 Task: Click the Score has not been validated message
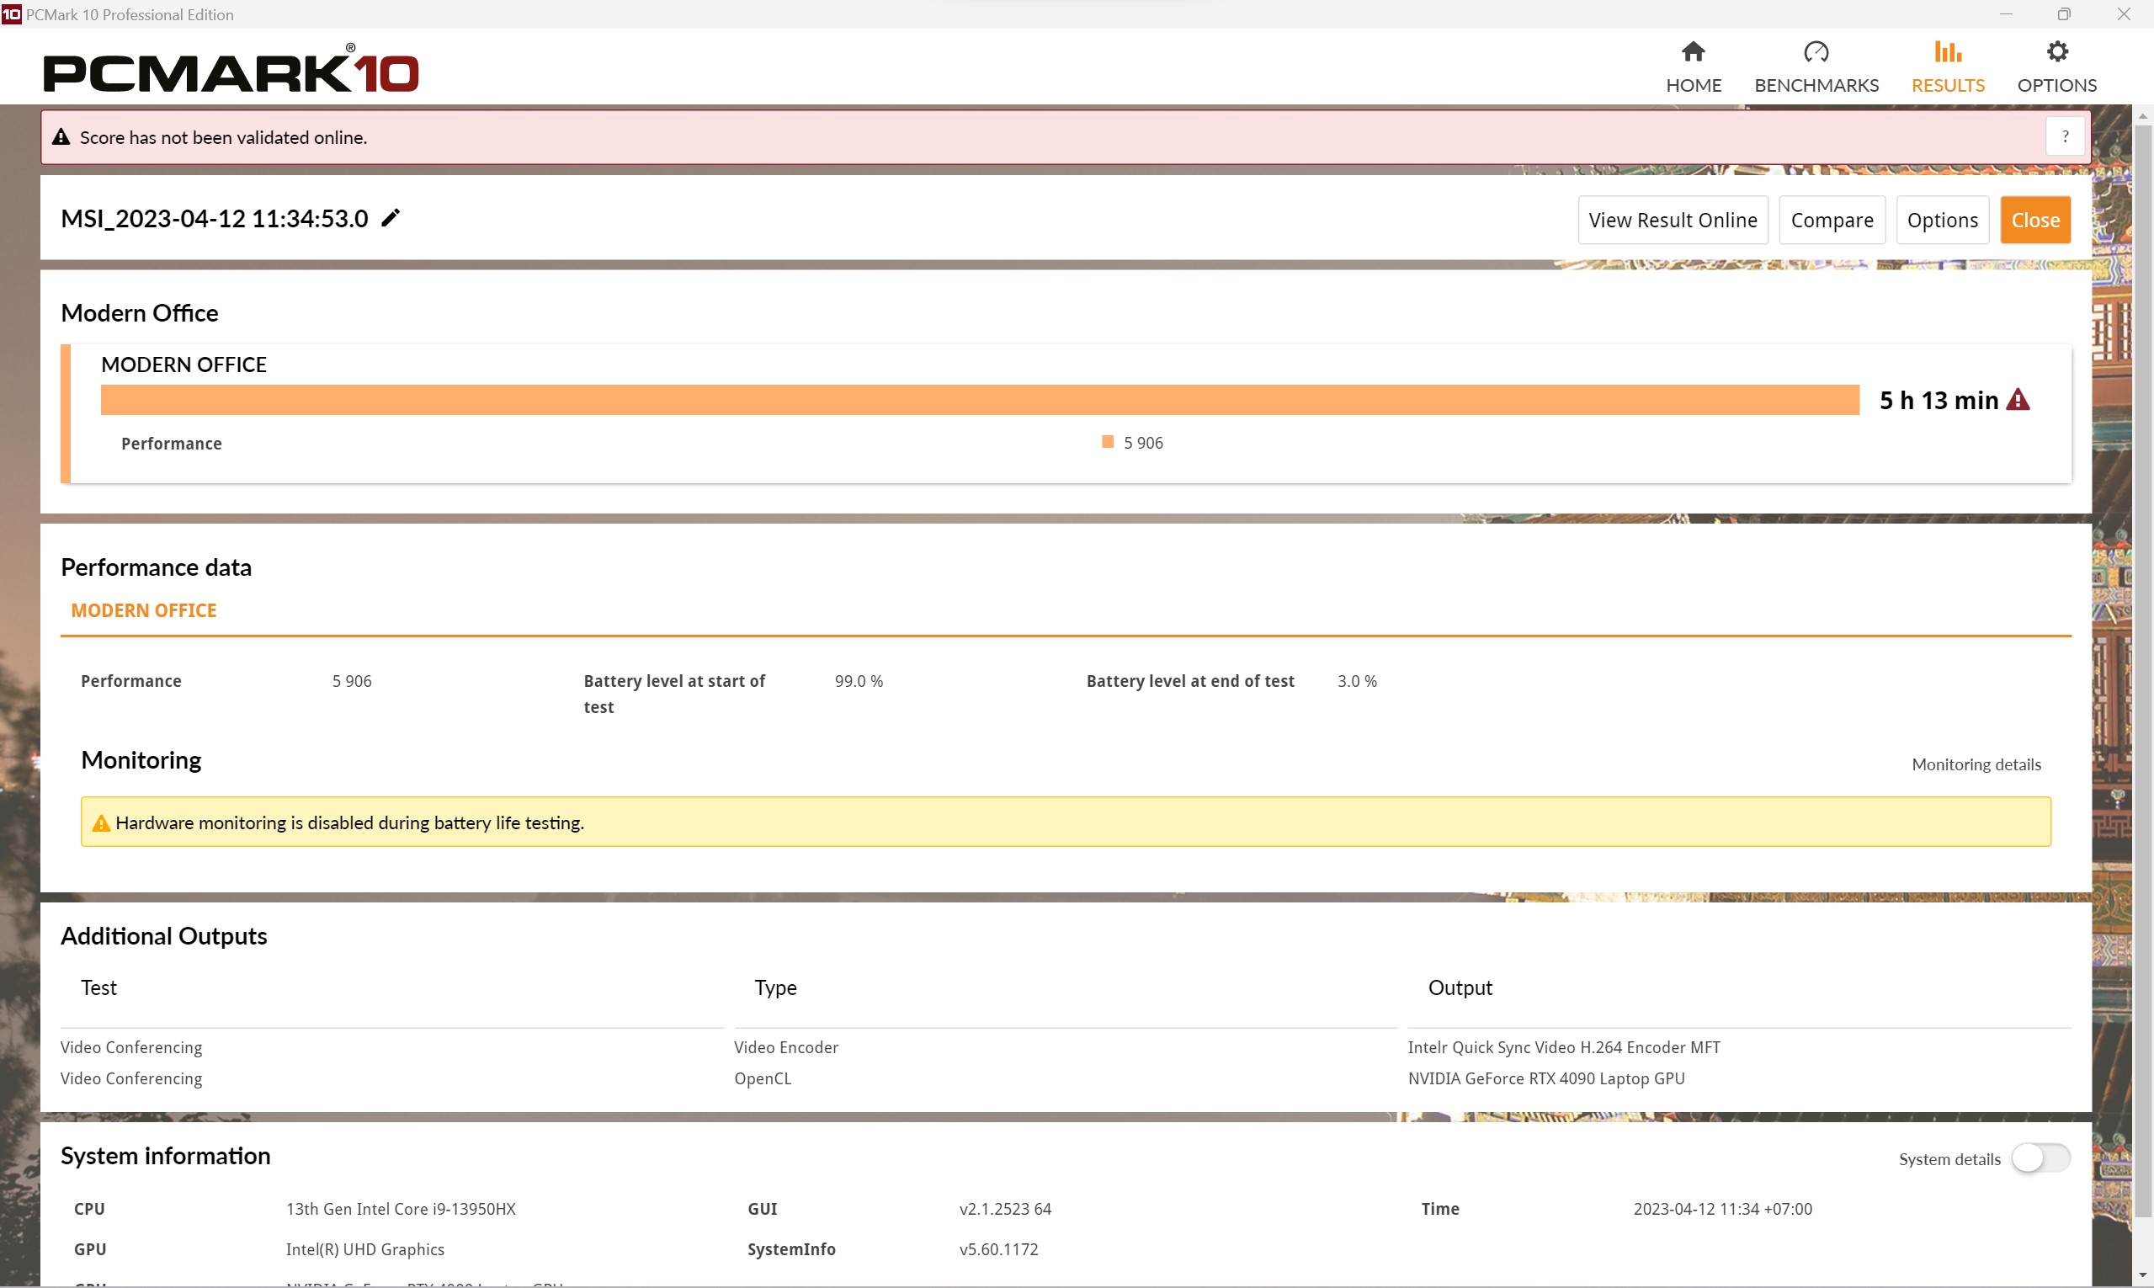click(x=223, y=137)
